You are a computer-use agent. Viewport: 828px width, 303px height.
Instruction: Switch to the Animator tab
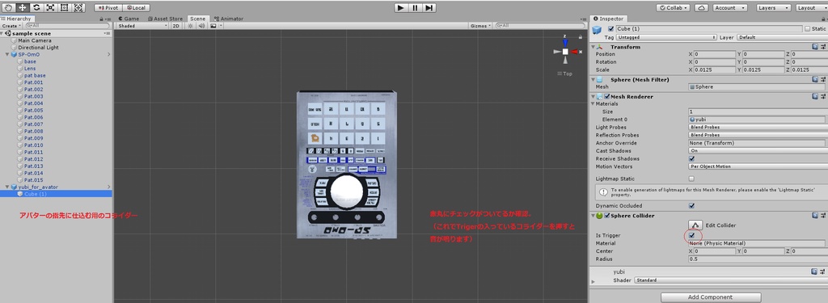pyautogui.click(x=228, y=19)
